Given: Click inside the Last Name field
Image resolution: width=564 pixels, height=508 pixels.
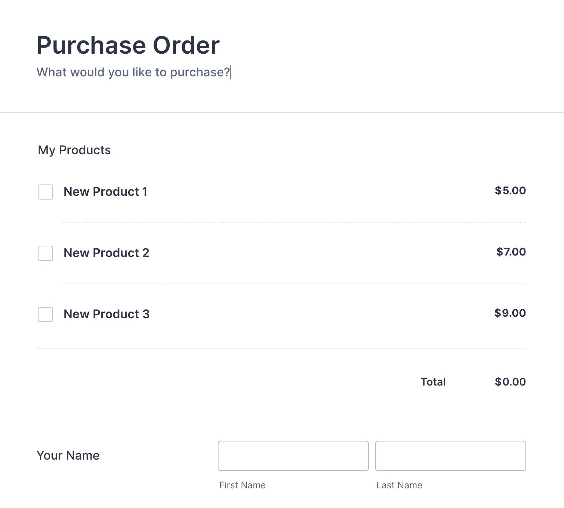Looking at the screenshot, I should click(450, 456).
